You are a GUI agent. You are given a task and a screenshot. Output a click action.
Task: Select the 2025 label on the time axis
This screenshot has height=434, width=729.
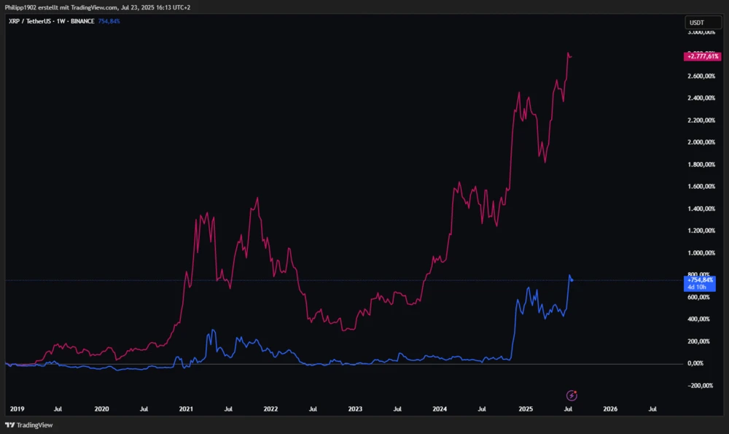click(x=525, y=408)
